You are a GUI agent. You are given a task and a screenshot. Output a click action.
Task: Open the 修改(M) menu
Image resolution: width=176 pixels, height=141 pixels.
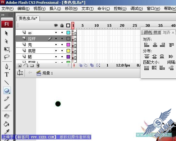coord(71,9)
